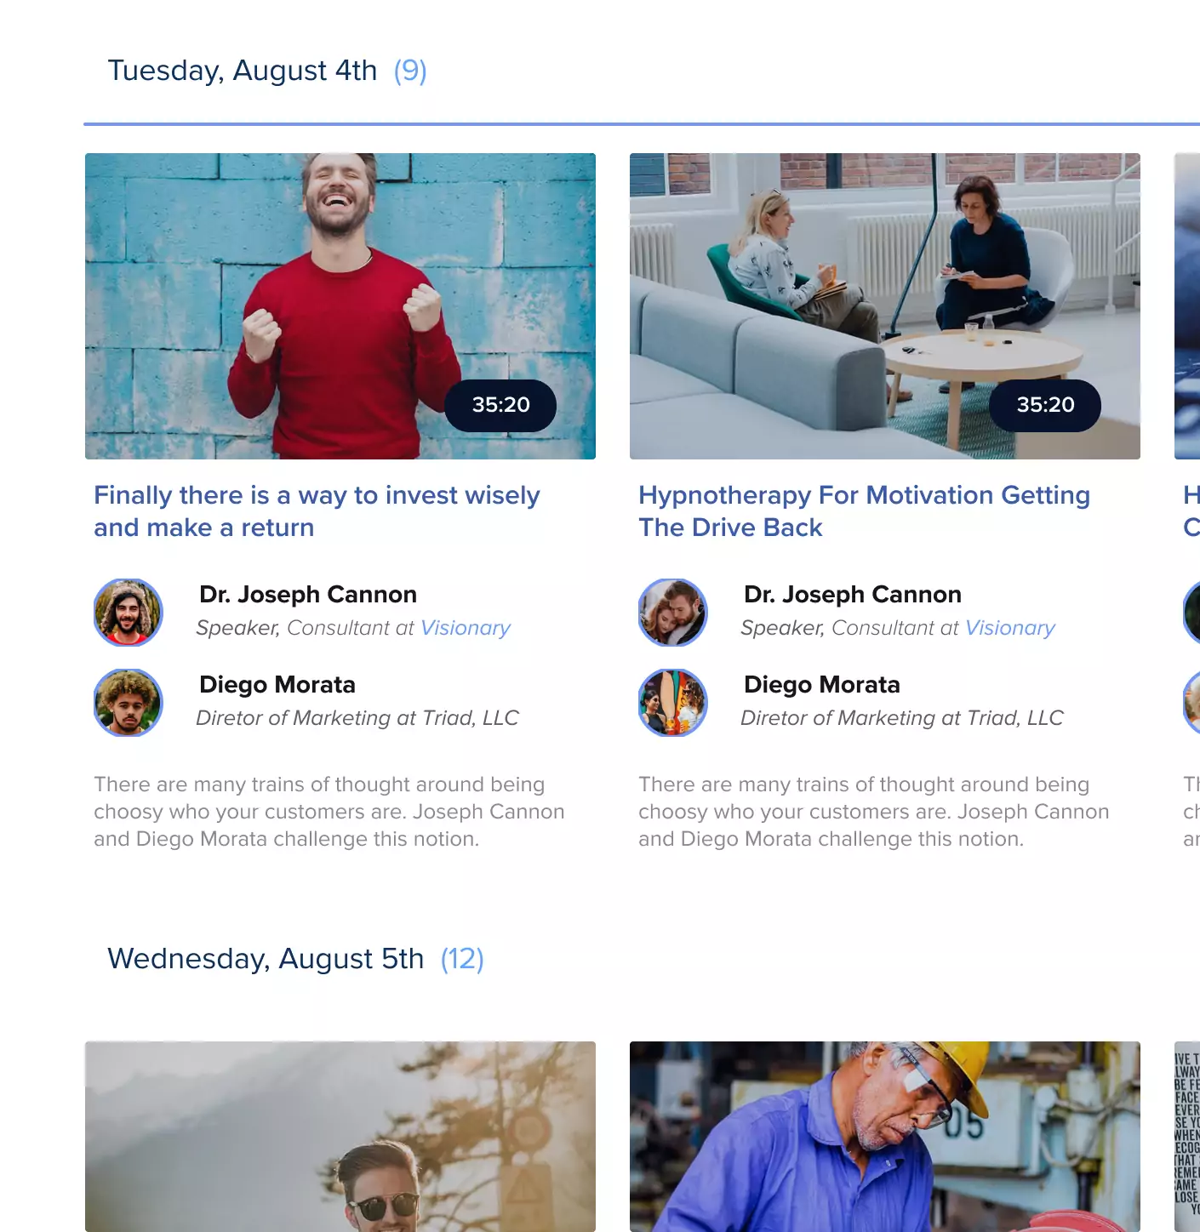Select Dr. Joseph Cannon name in first card
This screenshot has height=1232, width=1200.
[308, 594]
